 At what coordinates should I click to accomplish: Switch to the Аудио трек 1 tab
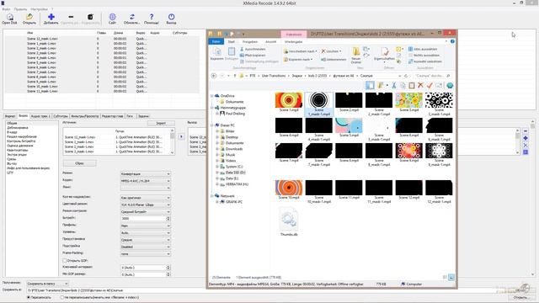point(40,116)
